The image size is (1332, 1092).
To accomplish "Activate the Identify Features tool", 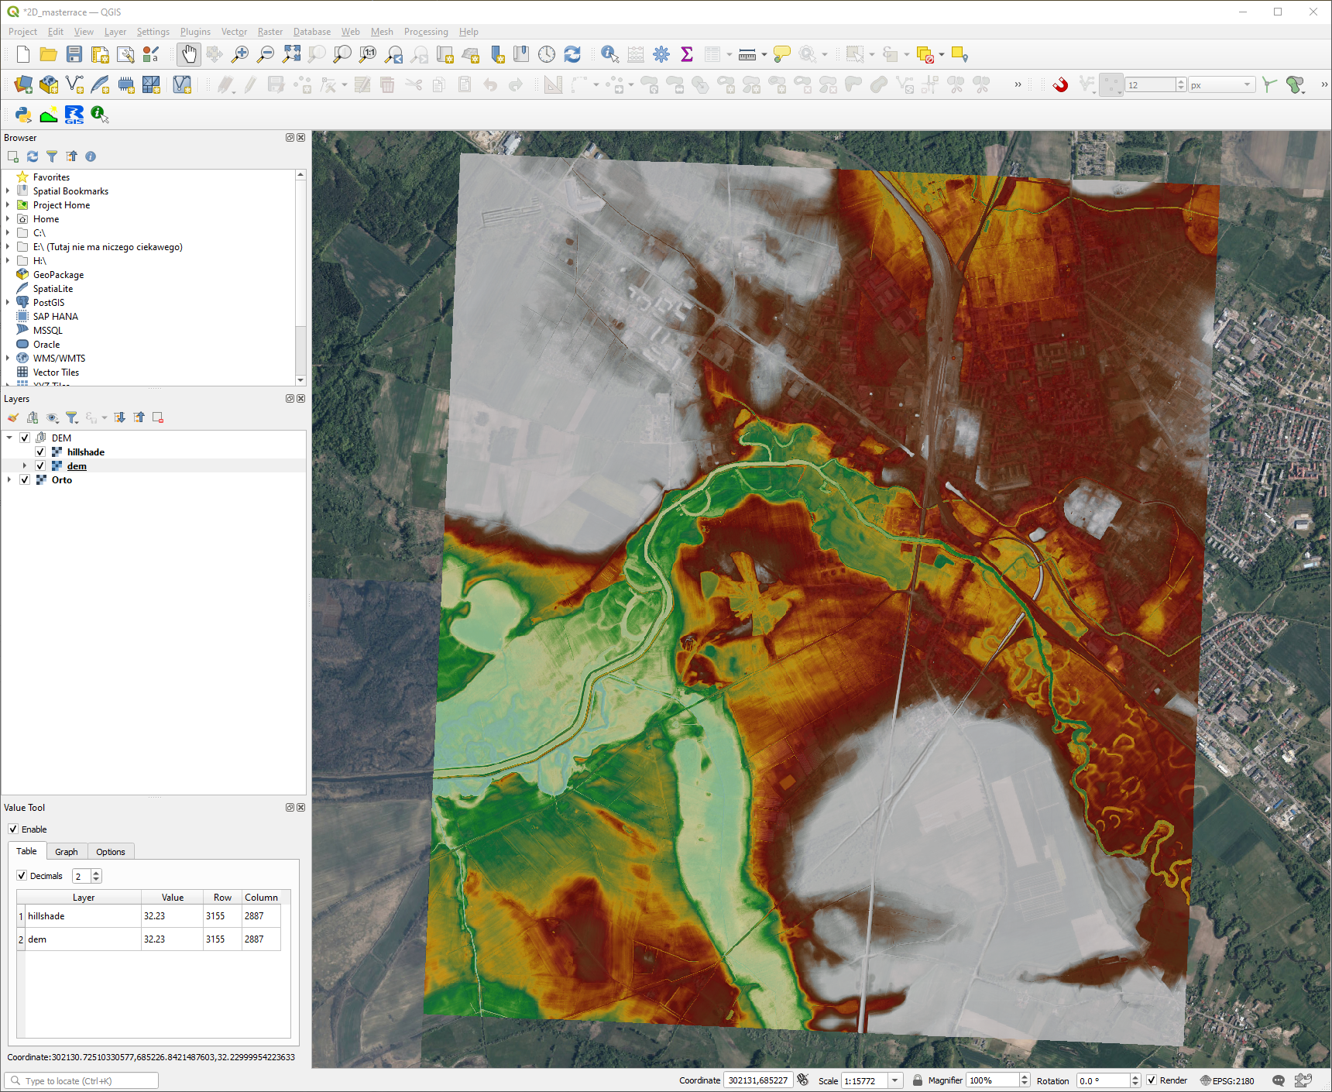I will tap(609, 54).
